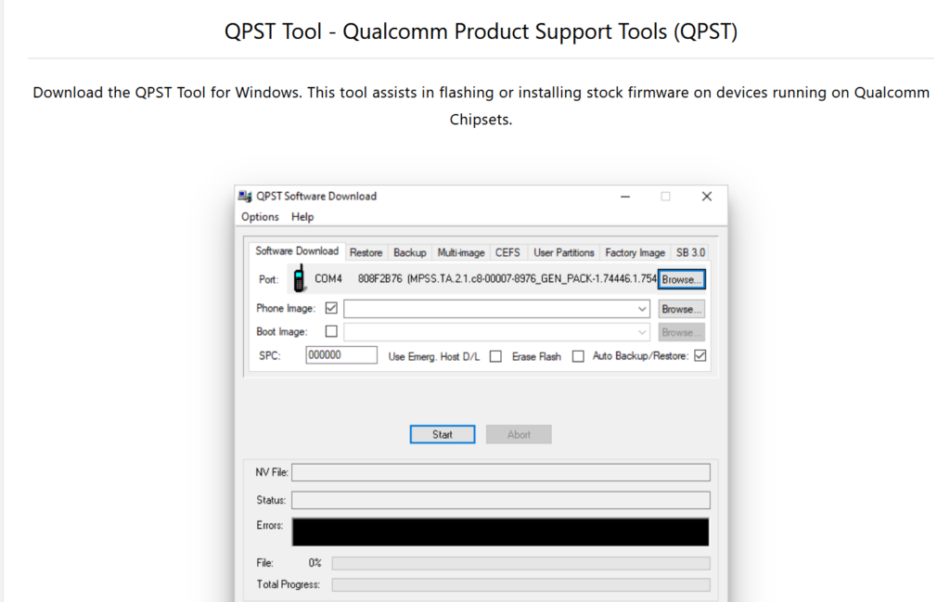This screenshot has width=950, height=602.
Task: Uncheck the Phone Image checkbox
Action: coord(331,308)
